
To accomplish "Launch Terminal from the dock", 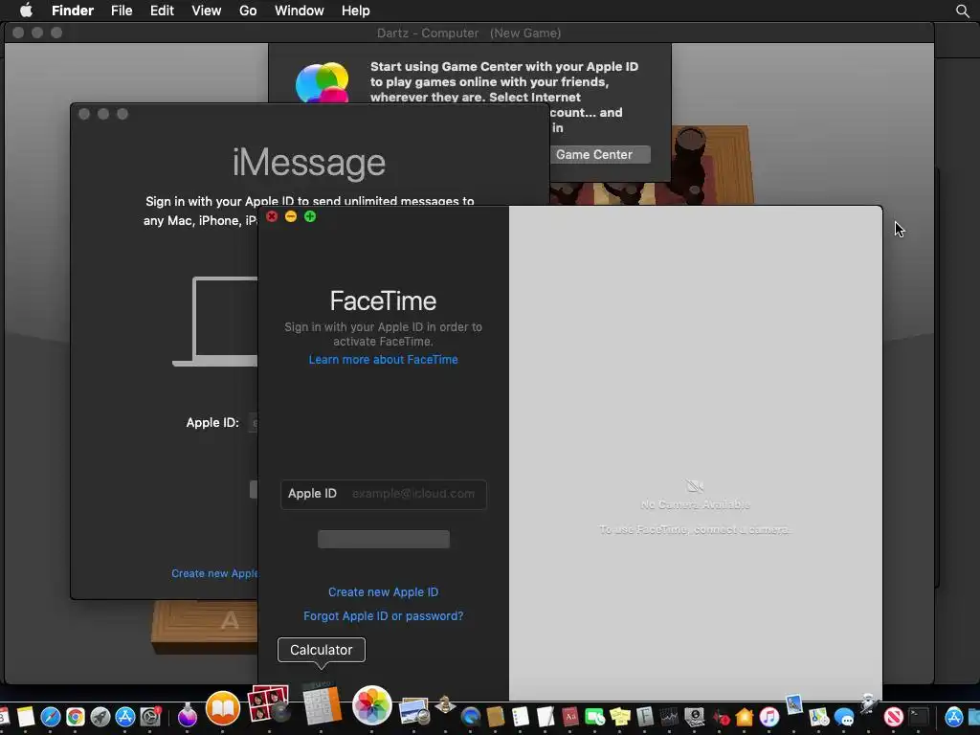I will [x=919, y=717].
